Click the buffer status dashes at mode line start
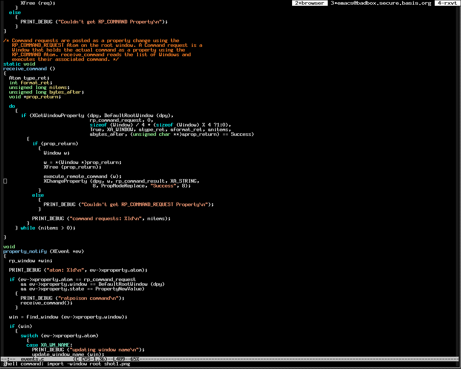This screenshot has height=369, width=461. pyautogui.click(x=8, y=359)
